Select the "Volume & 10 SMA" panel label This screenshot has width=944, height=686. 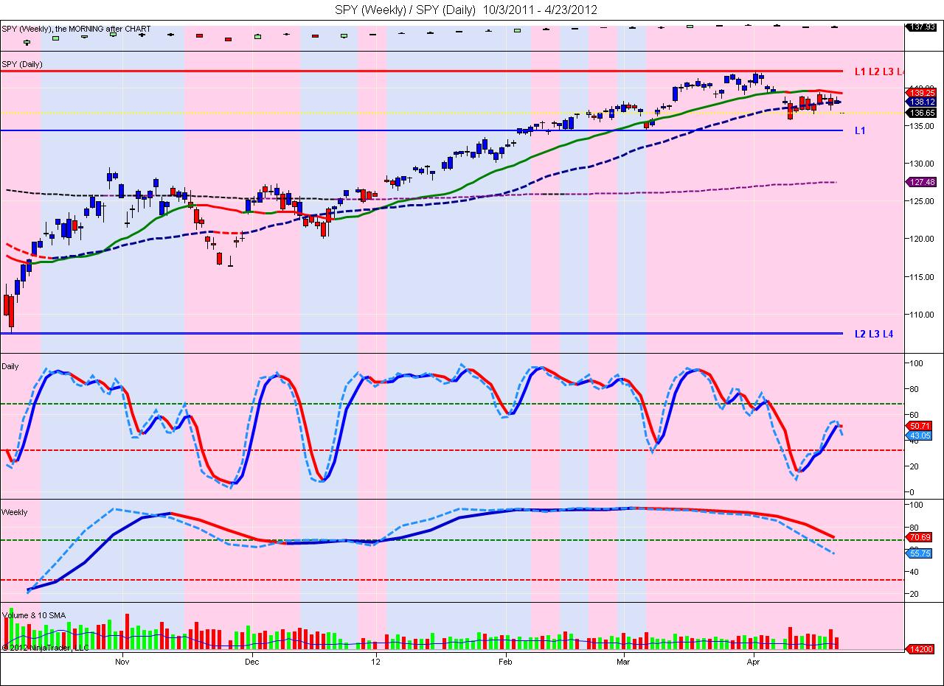pyautogui.click(x=34, y=615)
